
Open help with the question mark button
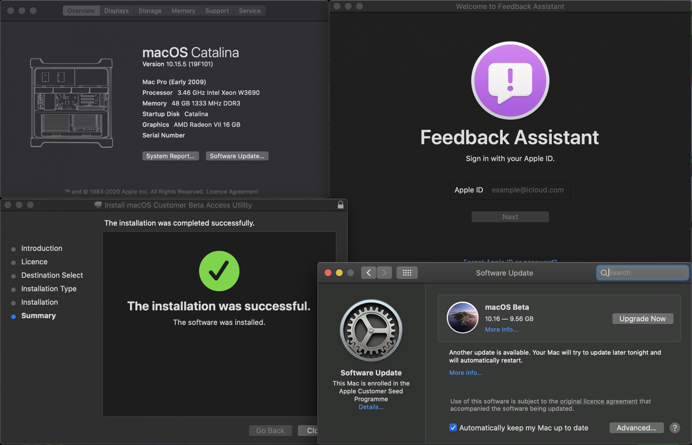pyautogui.click(x=674, y=428)
